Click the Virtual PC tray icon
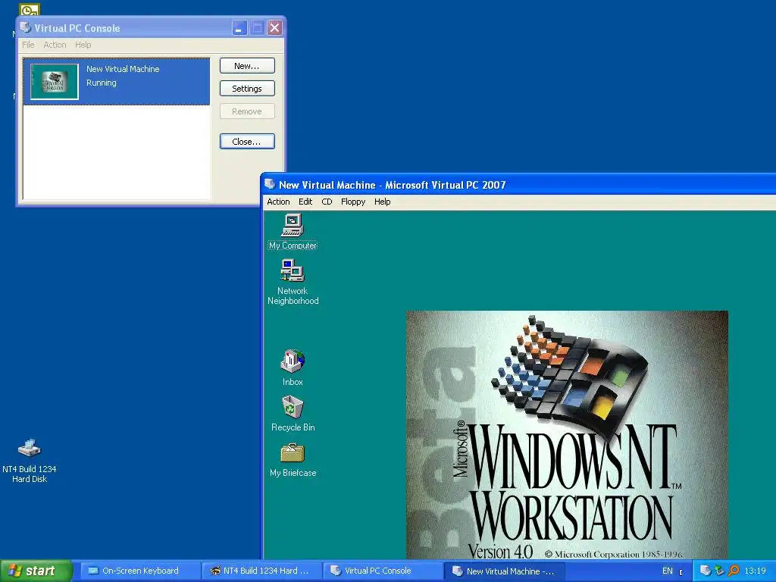This screenshot has width=776, height=582. coord(706,571)
